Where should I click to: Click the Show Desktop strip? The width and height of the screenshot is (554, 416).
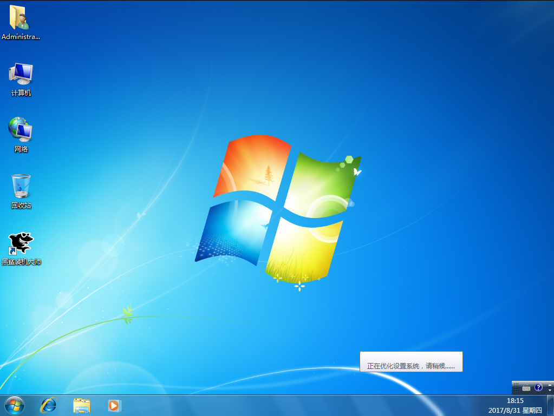click(x=550, y=405)
